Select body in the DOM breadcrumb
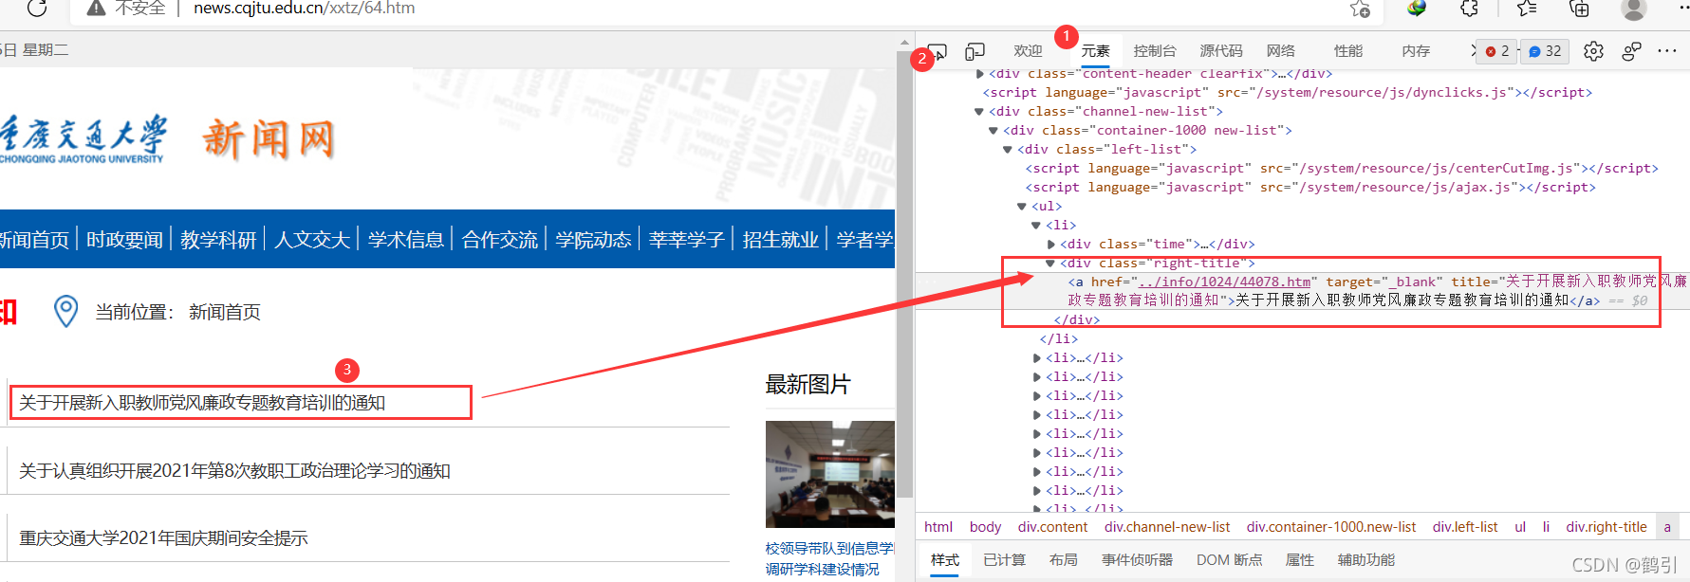 point(986,527)
